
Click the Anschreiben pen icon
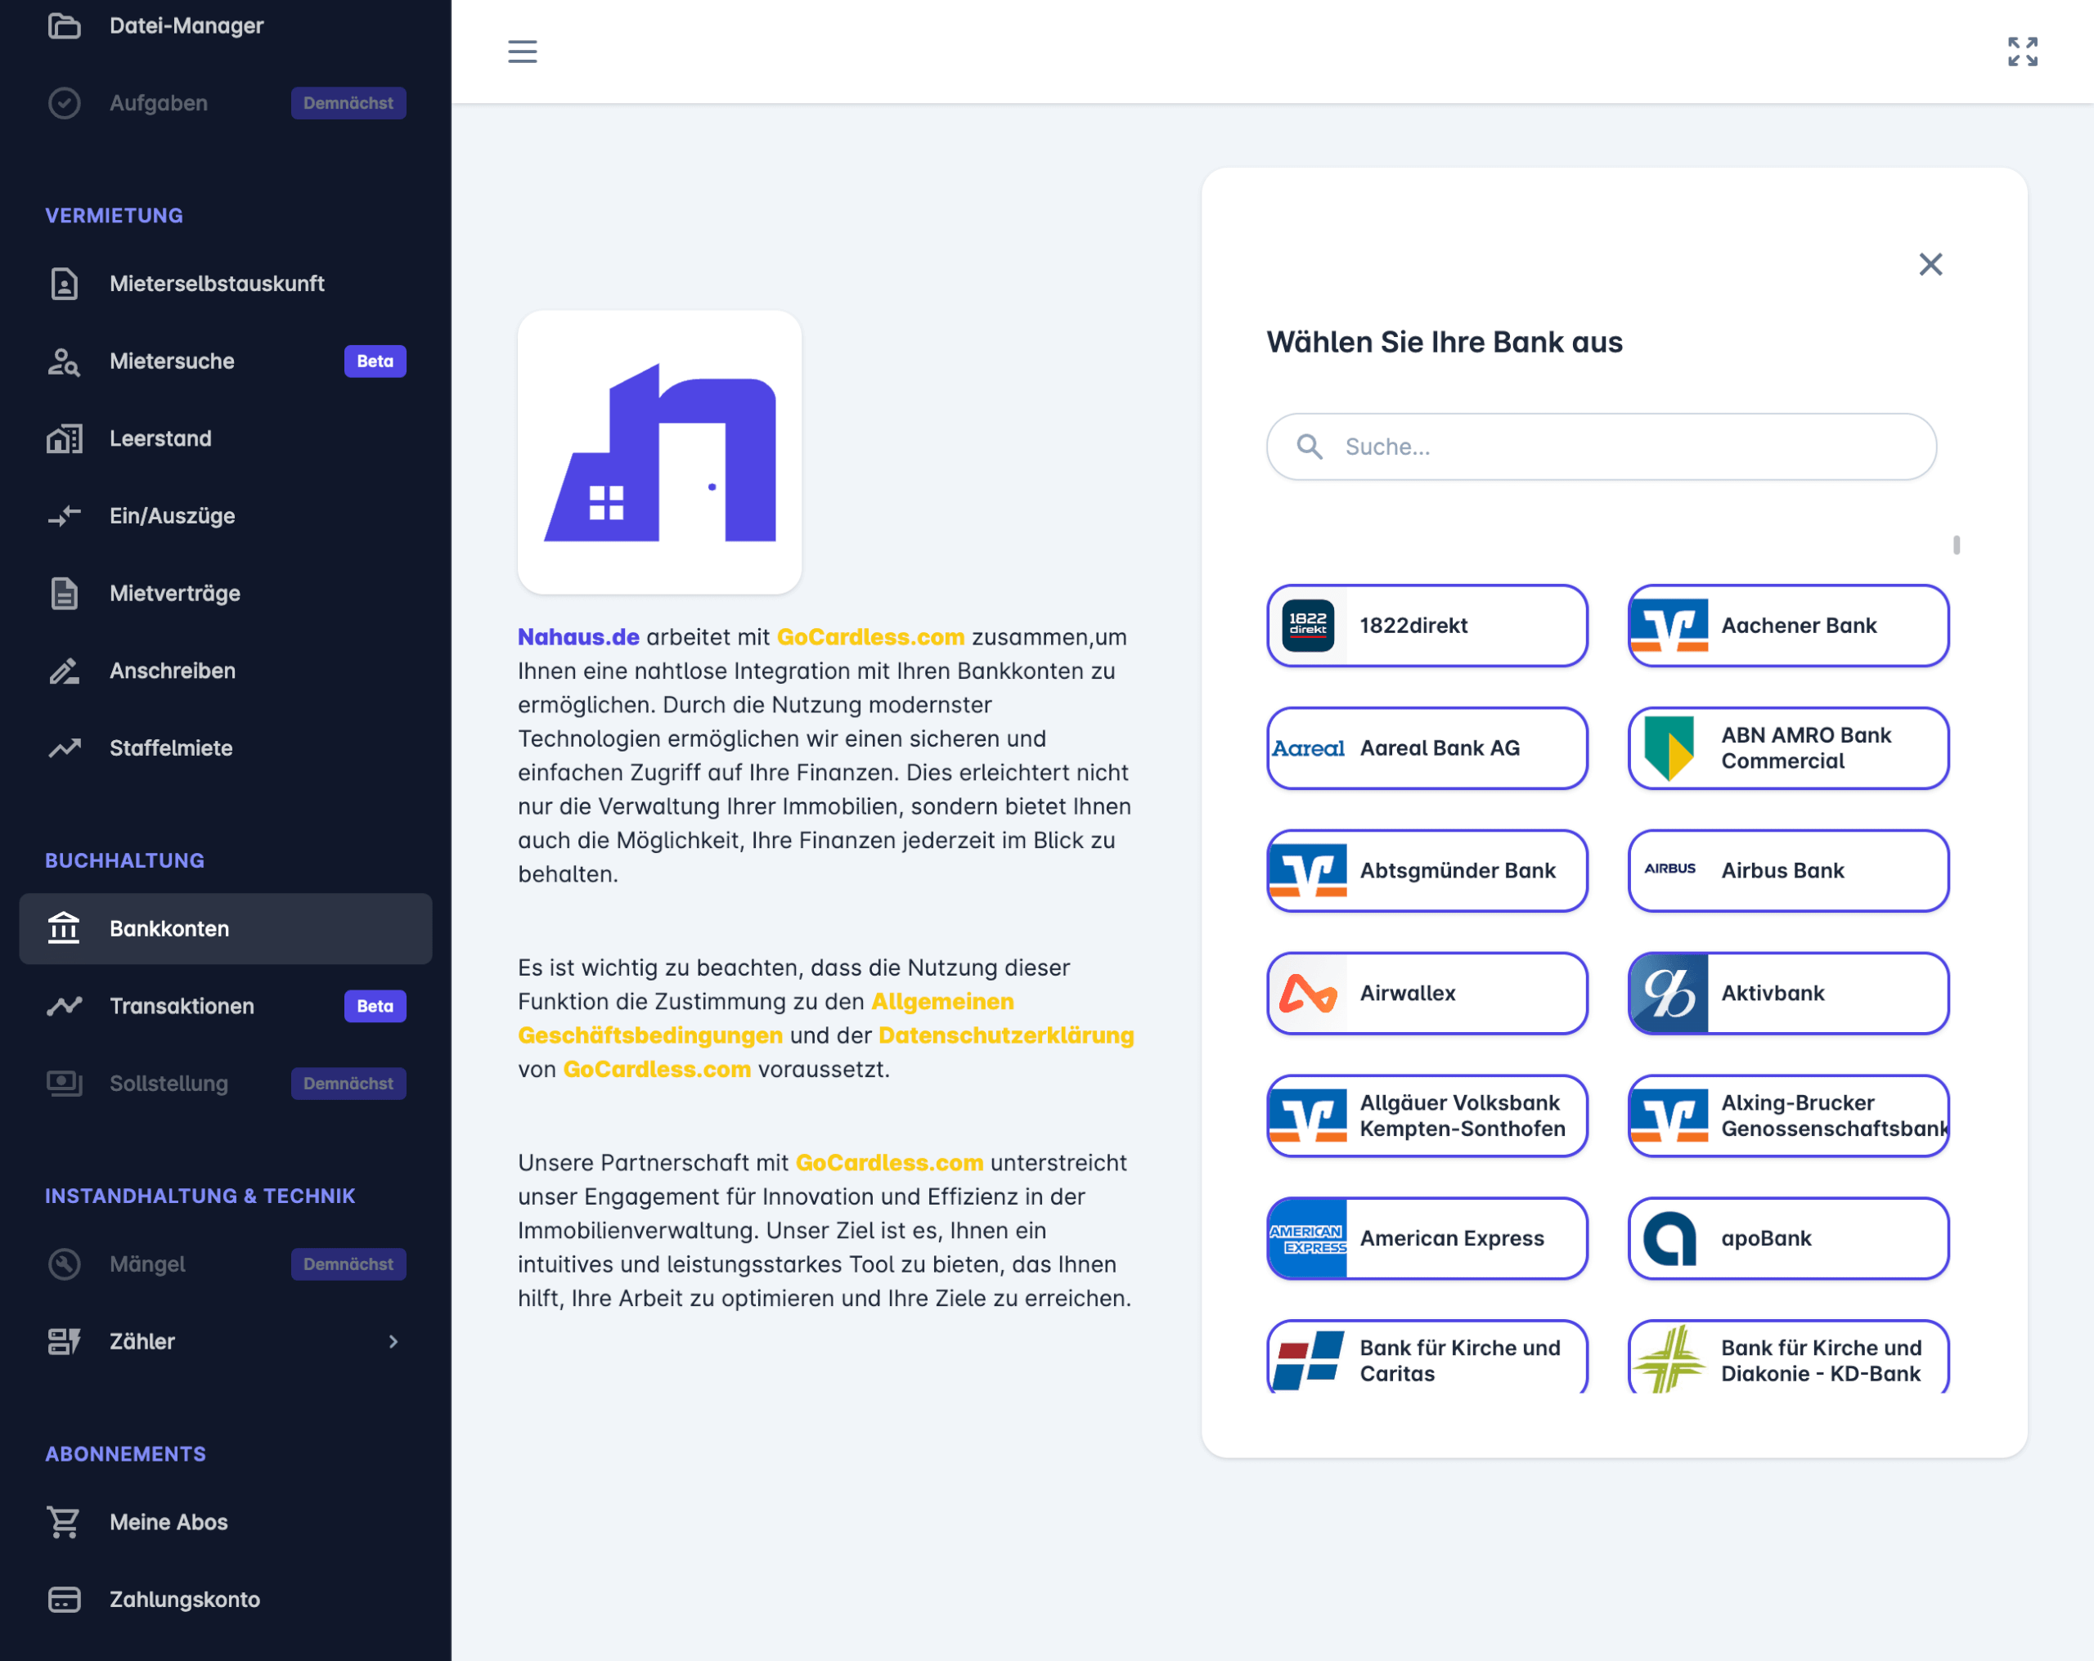coord(64,671)
